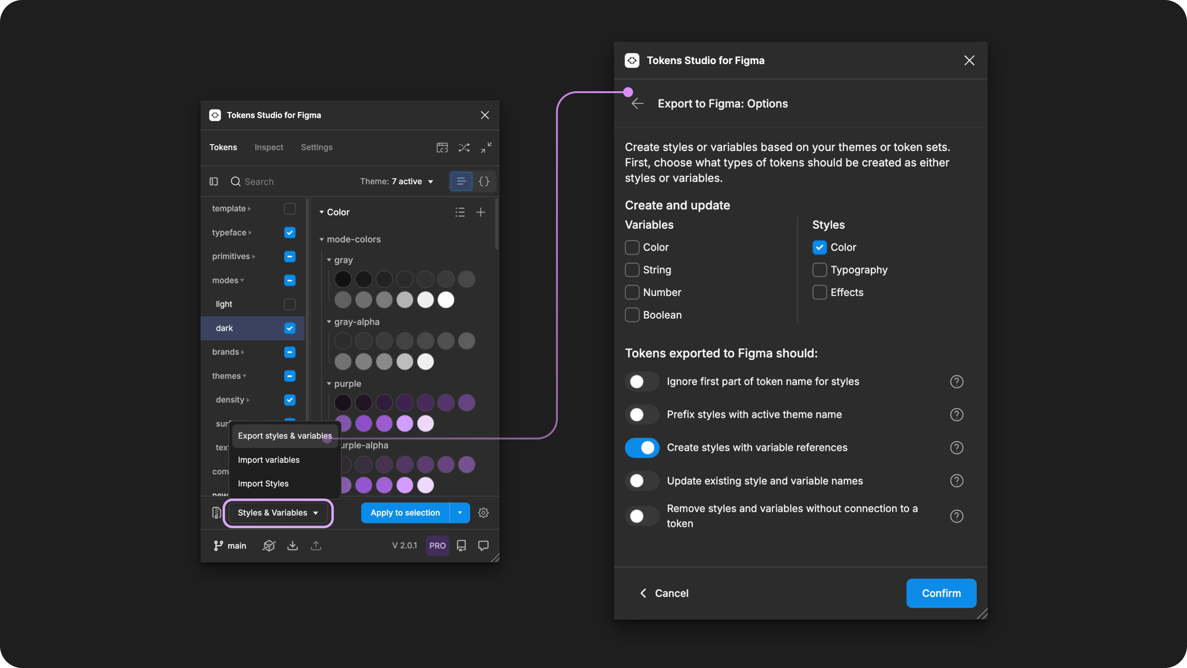Screen dimensions: 1187x668
Task: Collapse the mode-colors group
Action: pos(321,239)
